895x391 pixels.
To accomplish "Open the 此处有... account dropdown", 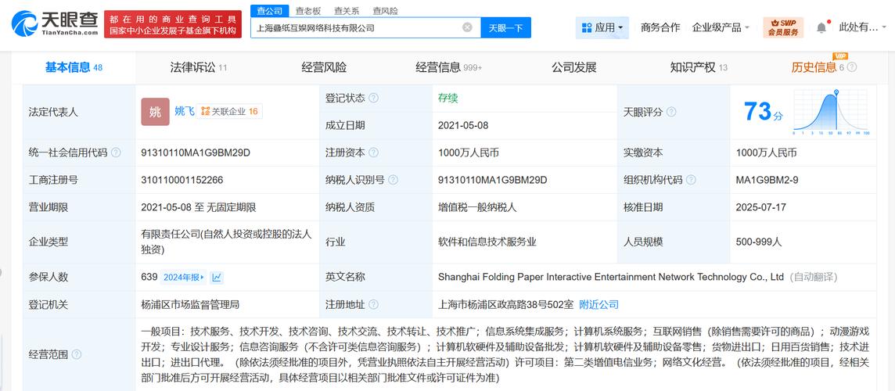I will click(x=861, y=27).
